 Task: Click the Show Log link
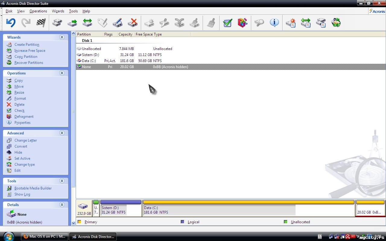(22, 194)
